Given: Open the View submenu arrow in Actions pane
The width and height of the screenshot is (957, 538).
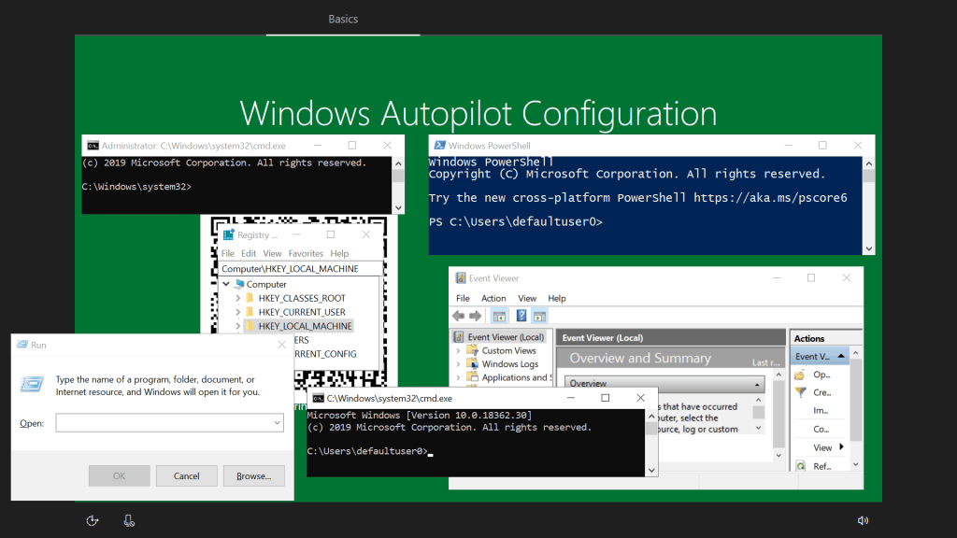Looking at the screenshot, I should 841,447.
